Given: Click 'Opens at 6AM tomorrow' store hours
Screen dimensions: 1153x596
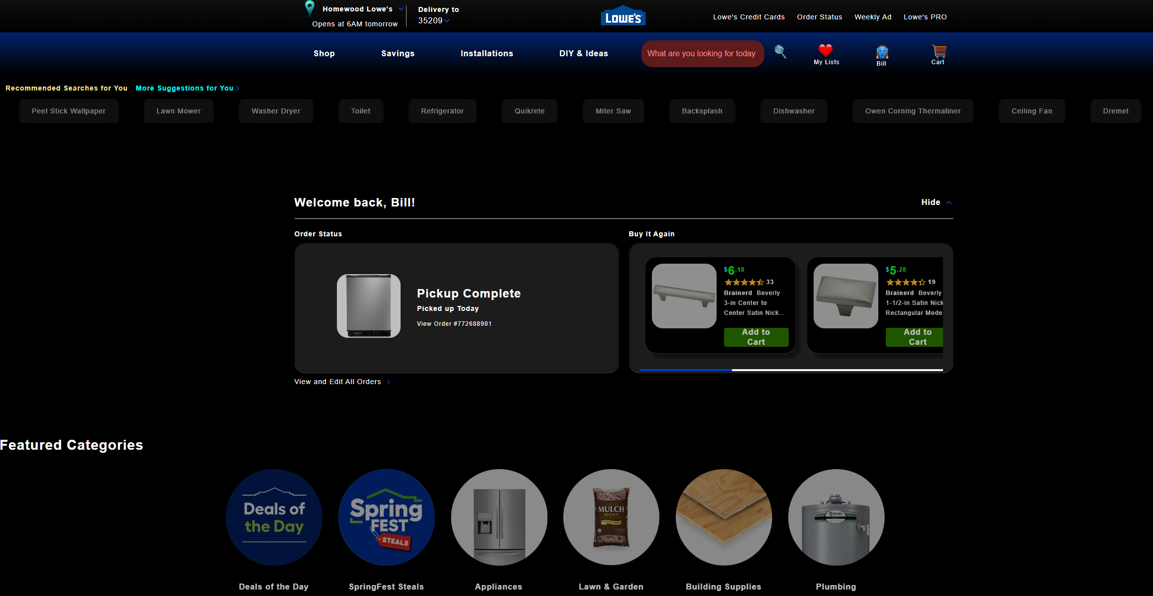Looking at the screenshot, I should pos(355,24).
